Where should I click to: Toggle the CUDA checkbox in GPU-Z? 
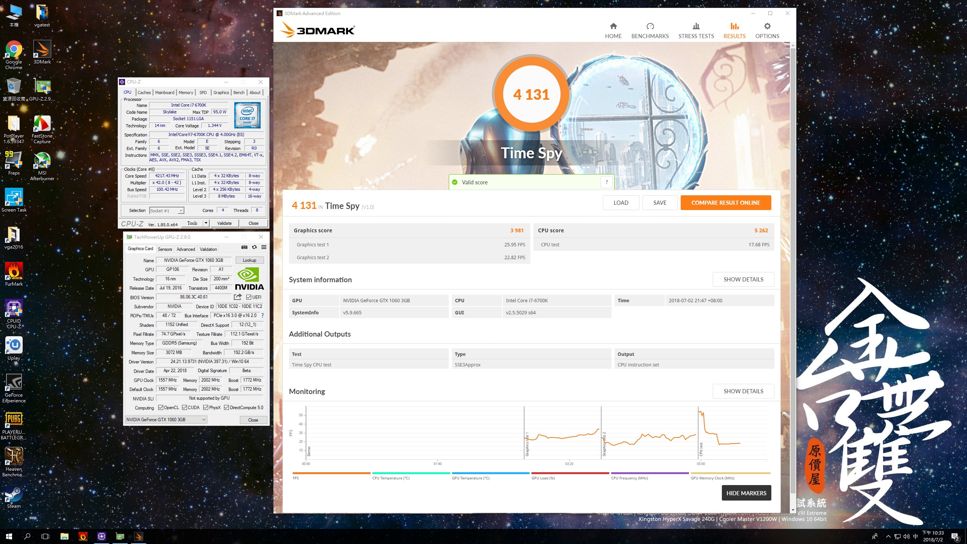(x=184, y=407)
